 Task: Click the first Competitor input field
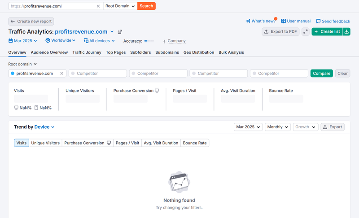click(98, 74)
